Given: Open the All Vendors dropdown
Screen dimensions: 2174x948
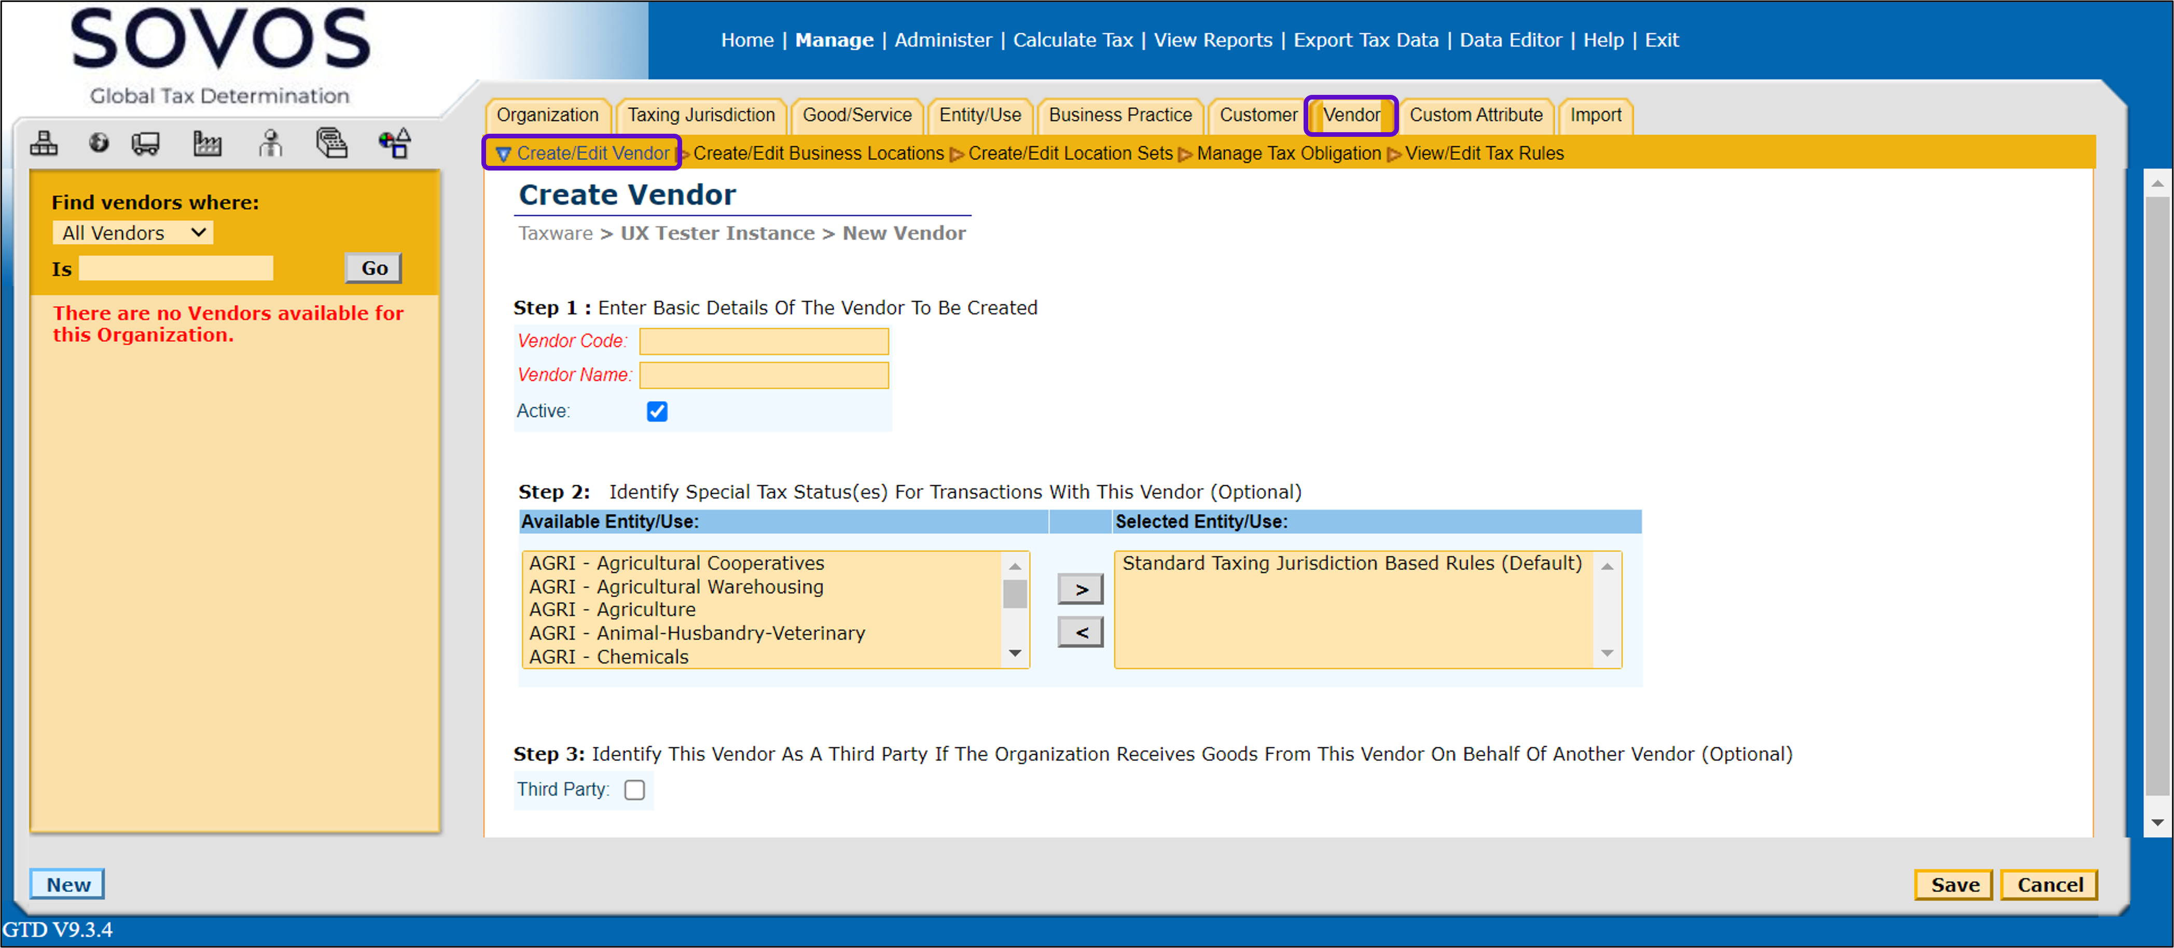Looking at the screenshot, I should [x=132, y=233].
